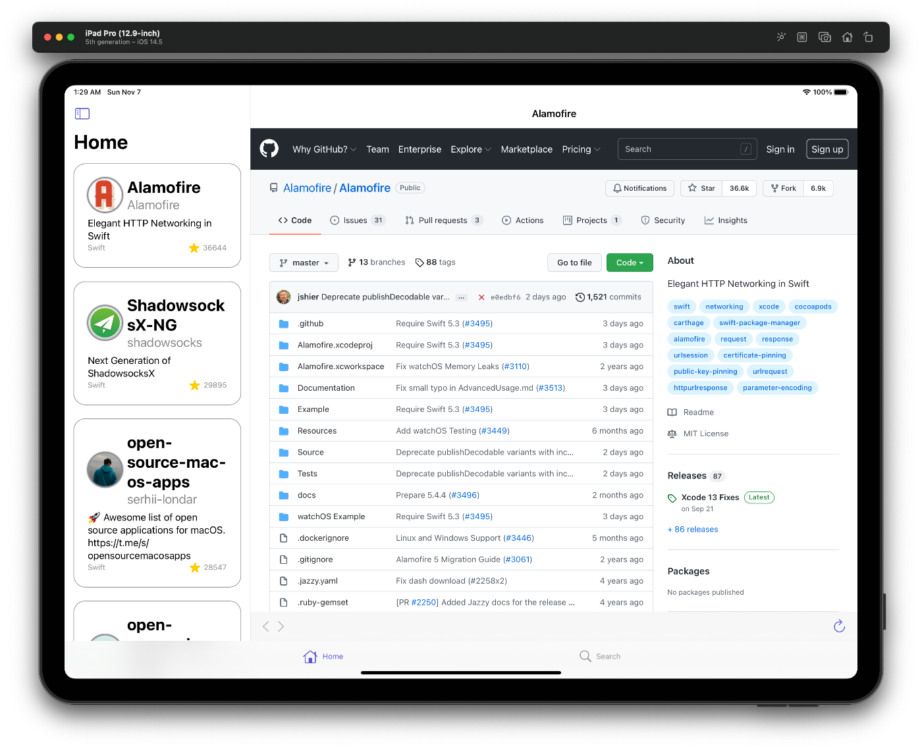The image size is (922, 754).
Task: Click the browser back arrow
Action: 266,626
